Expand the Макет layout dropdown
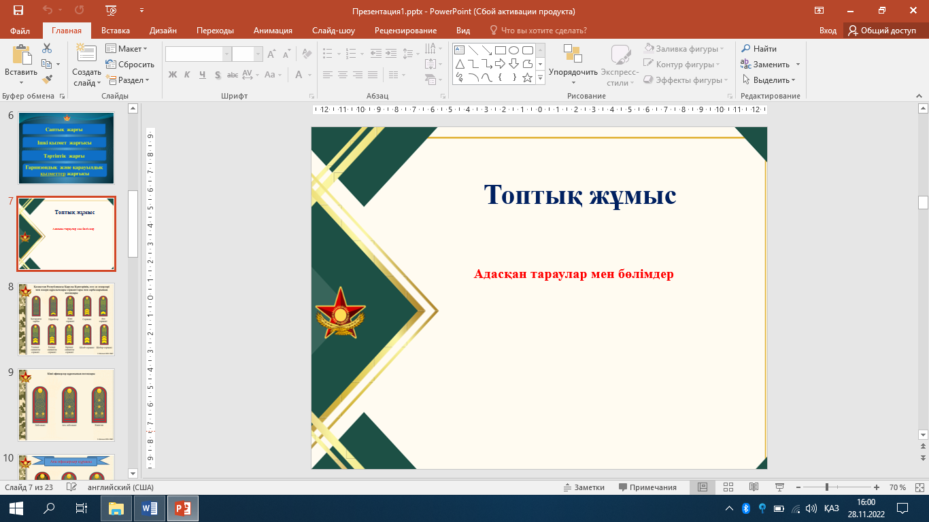 (x=126, y=49)
